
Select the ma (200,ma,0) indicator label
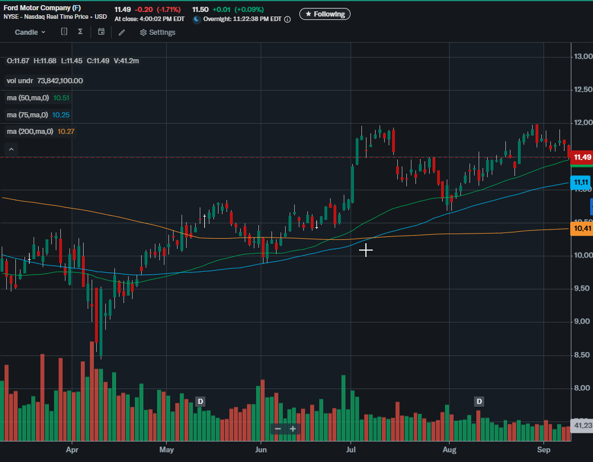(x=30, y=132)
